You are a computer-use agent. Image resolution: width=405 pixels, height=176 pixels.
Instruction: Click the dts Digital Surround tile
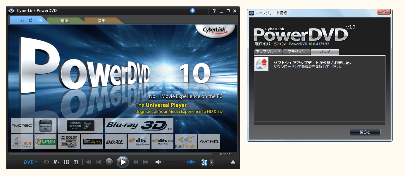click(139, 142)
